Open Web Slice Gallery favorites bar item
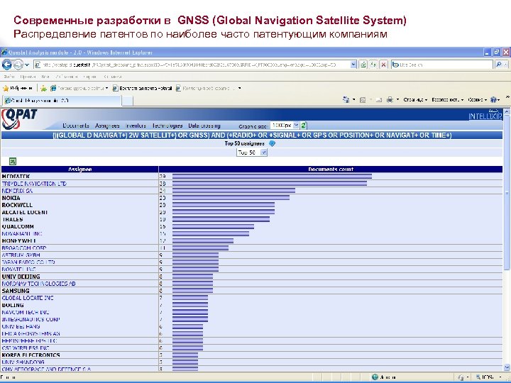This screenshot has width=511, height=383. tap(208, 88)
